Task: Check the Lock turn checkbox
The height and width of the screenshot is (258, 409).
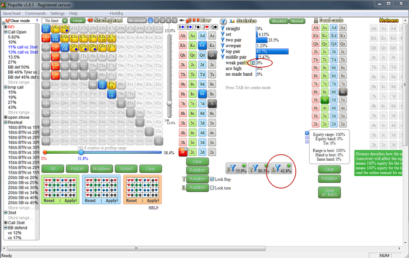Action: 212,188
